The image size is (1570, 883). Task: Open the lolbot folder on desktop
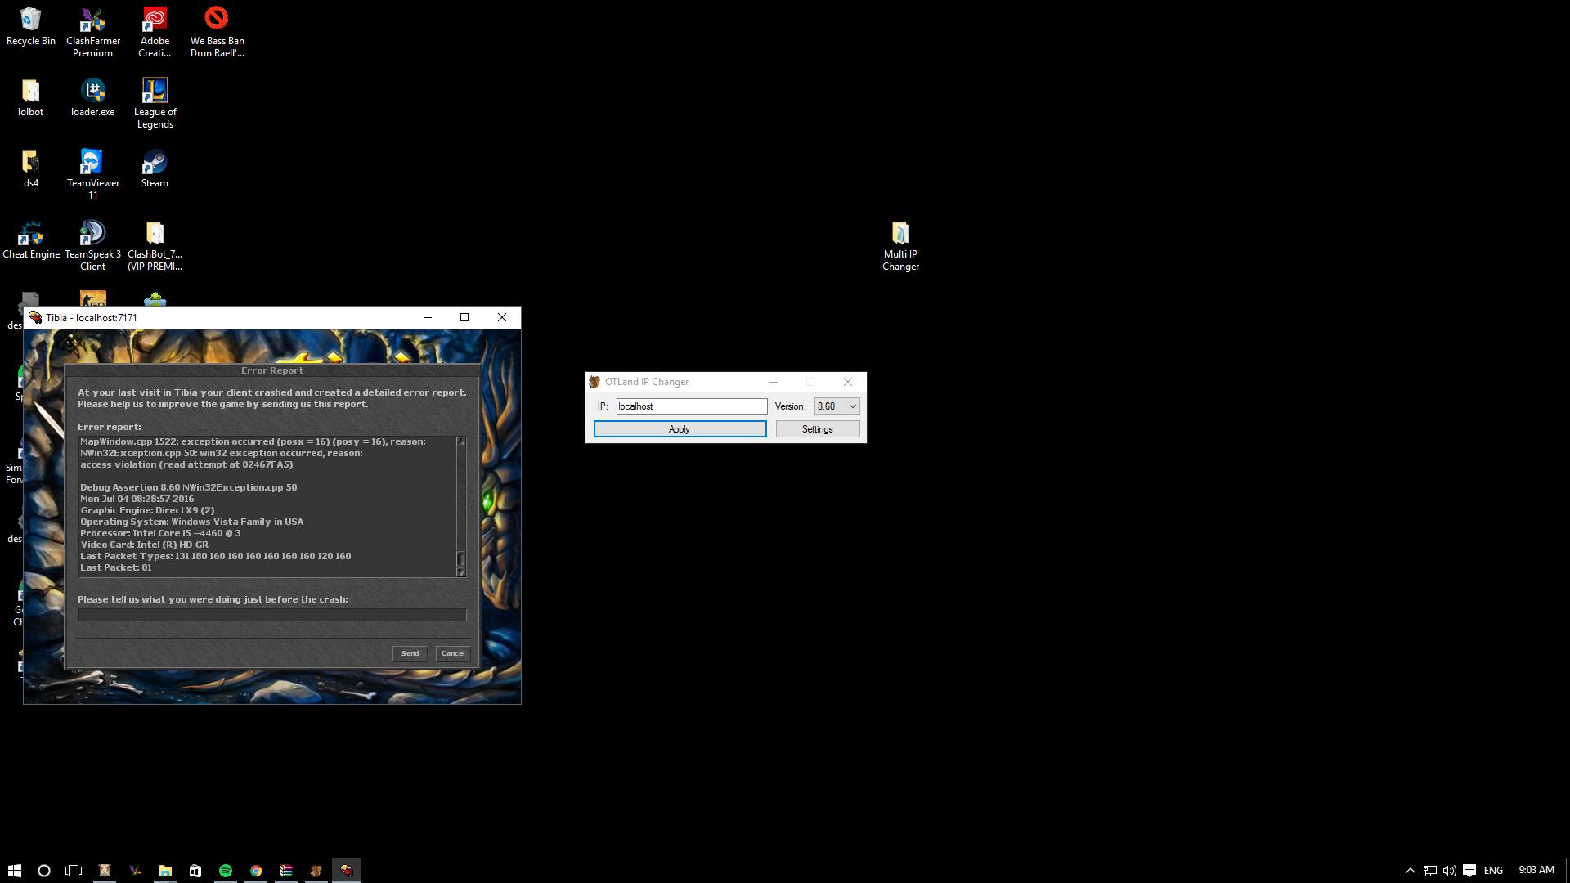coord(30,98)
